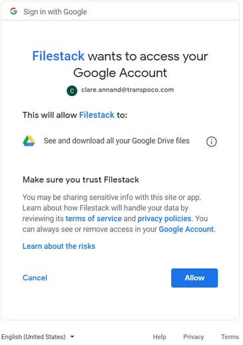Click the language dropdown arrow
The height and width of the screenshot is (345, 243).
[72, 337]
